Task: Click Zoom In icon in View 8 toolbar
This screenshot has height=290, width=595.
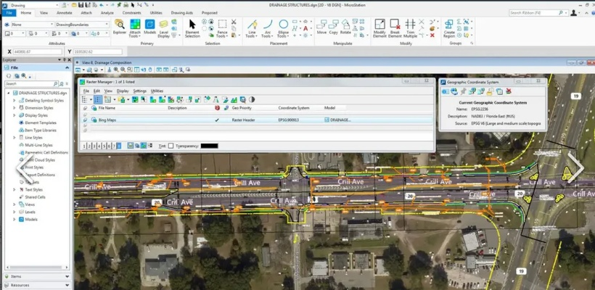Action: tap(117, 70)
